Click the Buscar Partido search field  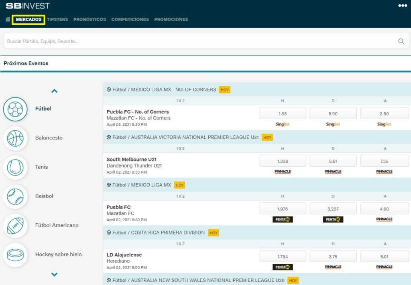[x=161, y=40]
